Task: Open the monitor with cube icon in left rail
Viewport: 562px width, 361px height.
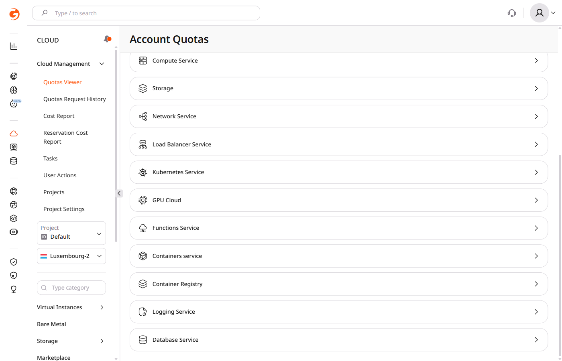Action: click(x=14, y=147)
